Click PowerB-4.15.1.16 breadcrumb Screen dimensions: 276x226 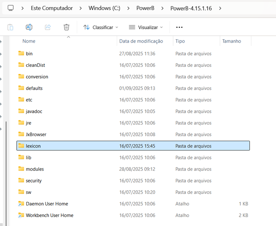coord(191,8)
